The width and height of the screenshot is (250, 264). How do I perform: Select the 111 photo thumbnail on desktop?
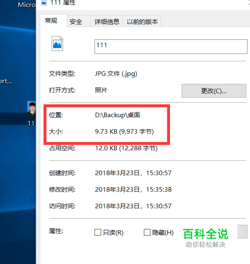click(31, 109)
